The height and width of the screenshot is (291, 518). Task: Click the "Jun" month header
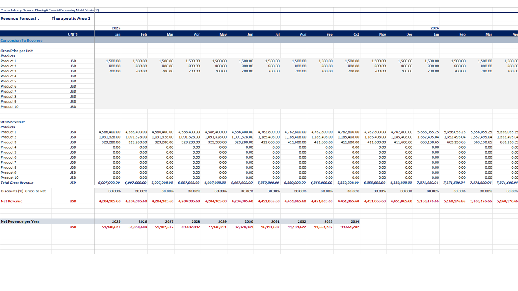click(x=250, y=34)
